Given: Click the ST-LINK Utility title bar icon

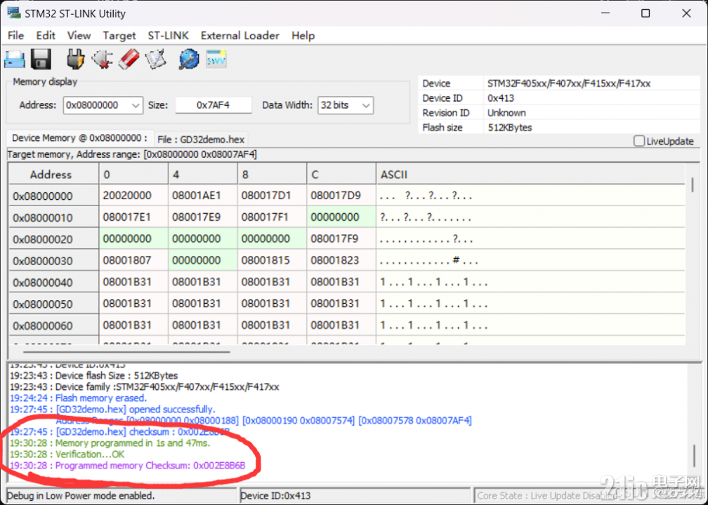Looking at the screenshot, I should click(13, 13).
